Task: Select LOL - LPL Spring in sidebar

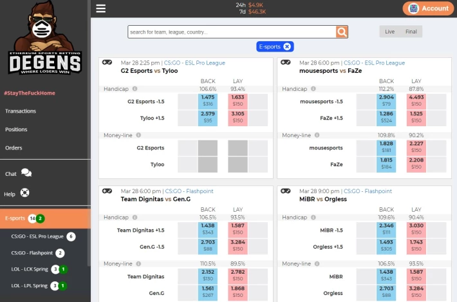Action: [30, 286]
